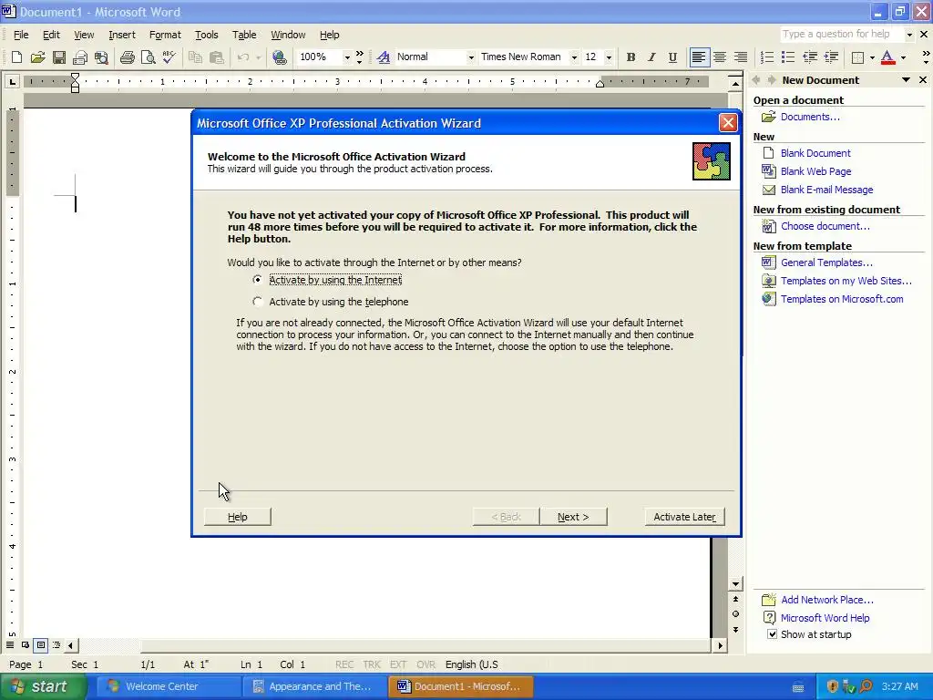Open General Templates link

826,262
